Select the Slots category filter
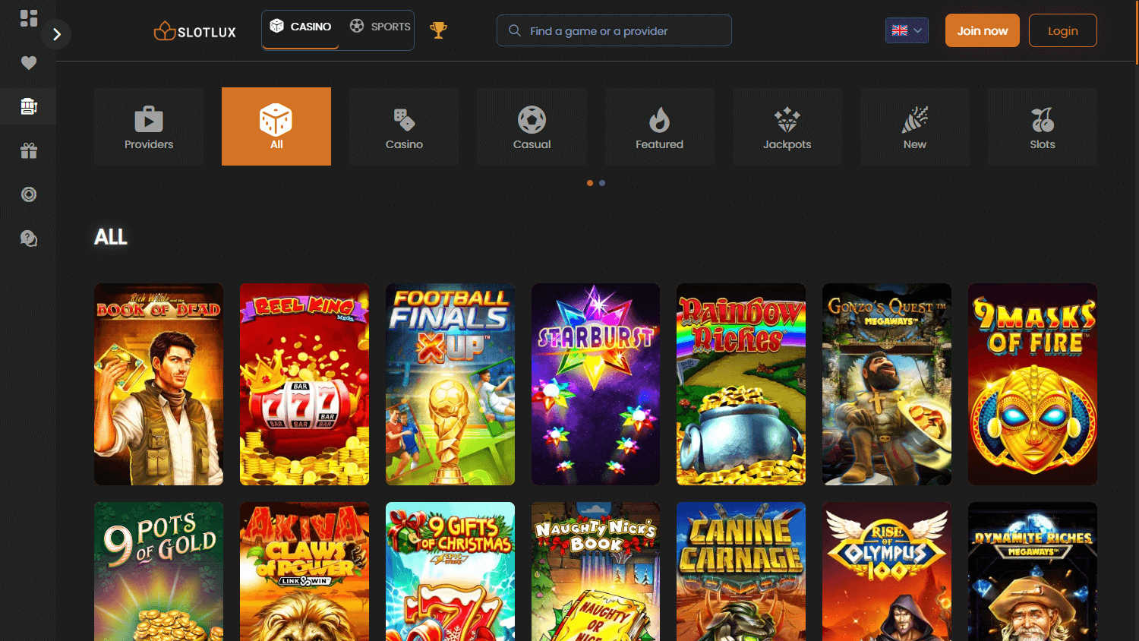The height and width of the screenshot is (641, 1139). coord(1042,126)
